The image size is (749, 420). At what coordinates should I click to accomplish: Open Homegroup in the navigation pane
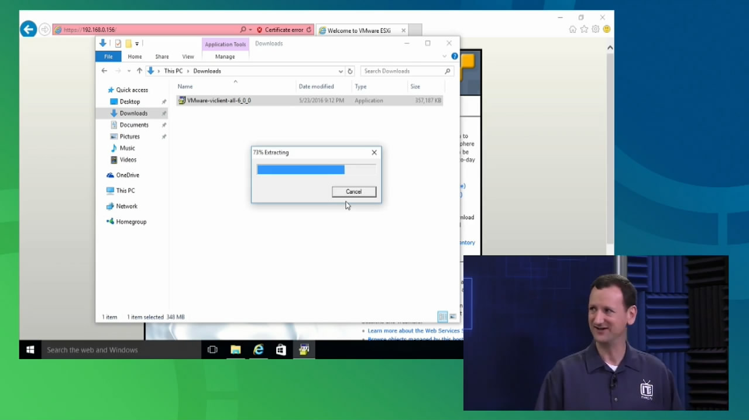pyautogui.click(x=131, y=222)
